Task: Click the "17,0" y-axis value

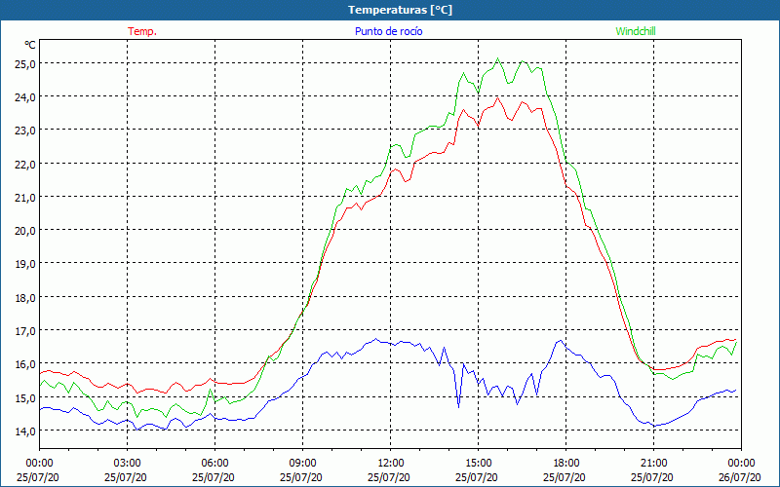Action: click(x=25, y=331)
